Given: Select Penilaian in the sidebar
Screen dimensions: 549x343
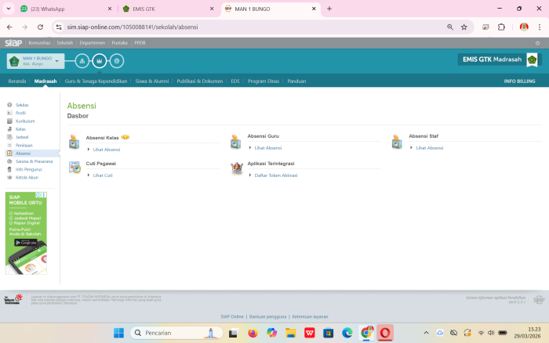Looking at the screenshot, I should pyautogui.click(x=24, y=145).
